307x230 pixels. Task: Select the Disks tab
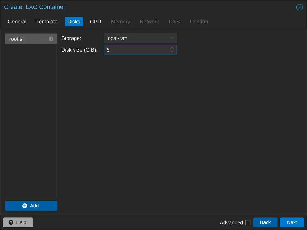coord(74,22)
